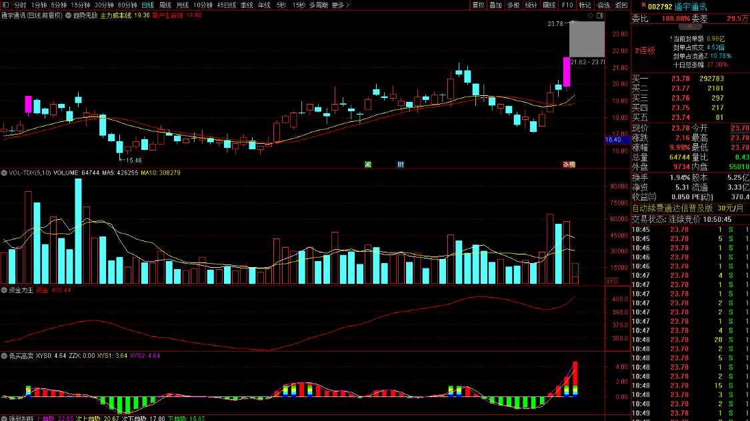This screenshot has width=750, height=421.
Task: Switch to the 5分钟 period
Action: pyautogui.click(x=59, y=5)
